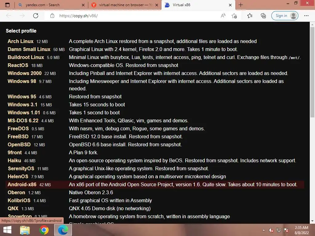Click the Microsoft Edge taskbar icon
The width and height of the screenshot is (315, 236).
point(63,230)
